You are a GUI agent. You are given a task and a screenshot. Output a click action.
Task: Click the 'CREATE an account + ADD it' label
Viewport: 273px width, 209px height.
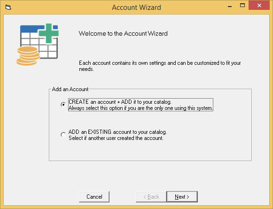click(x=120, y=102)
